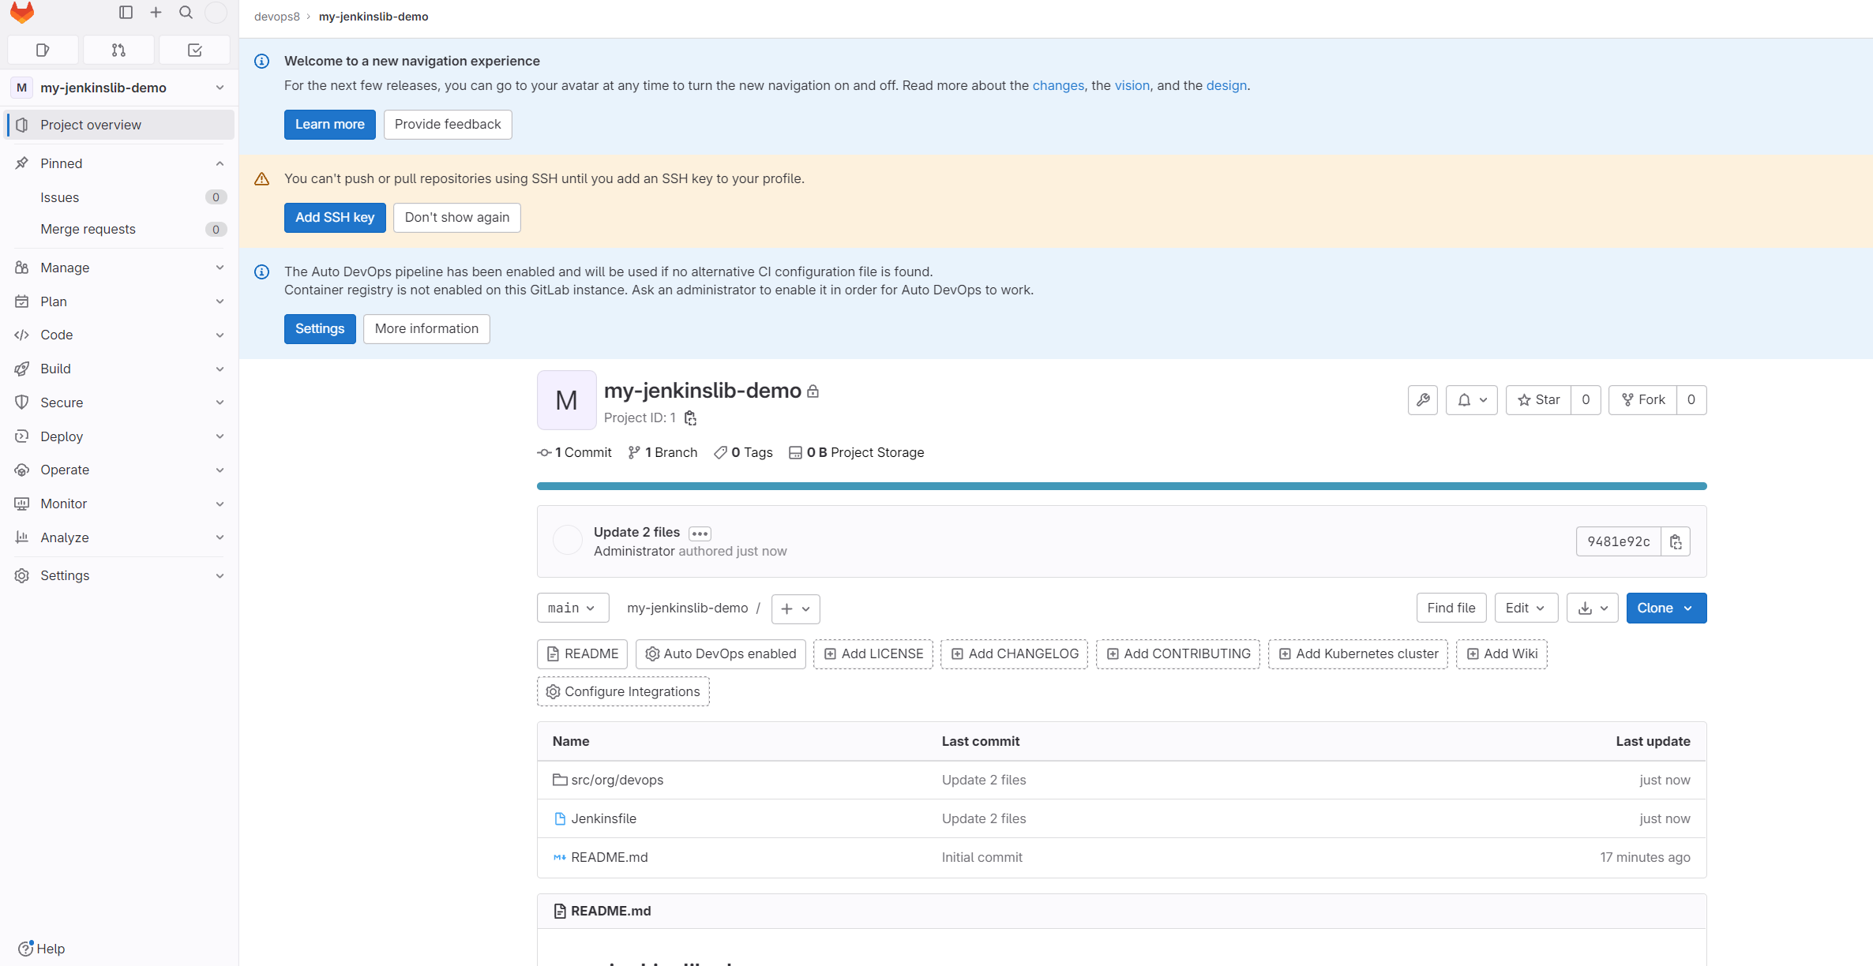Expand the Code menu
Viewport: 1873px width, 966px height.
(x=120, y=335)
